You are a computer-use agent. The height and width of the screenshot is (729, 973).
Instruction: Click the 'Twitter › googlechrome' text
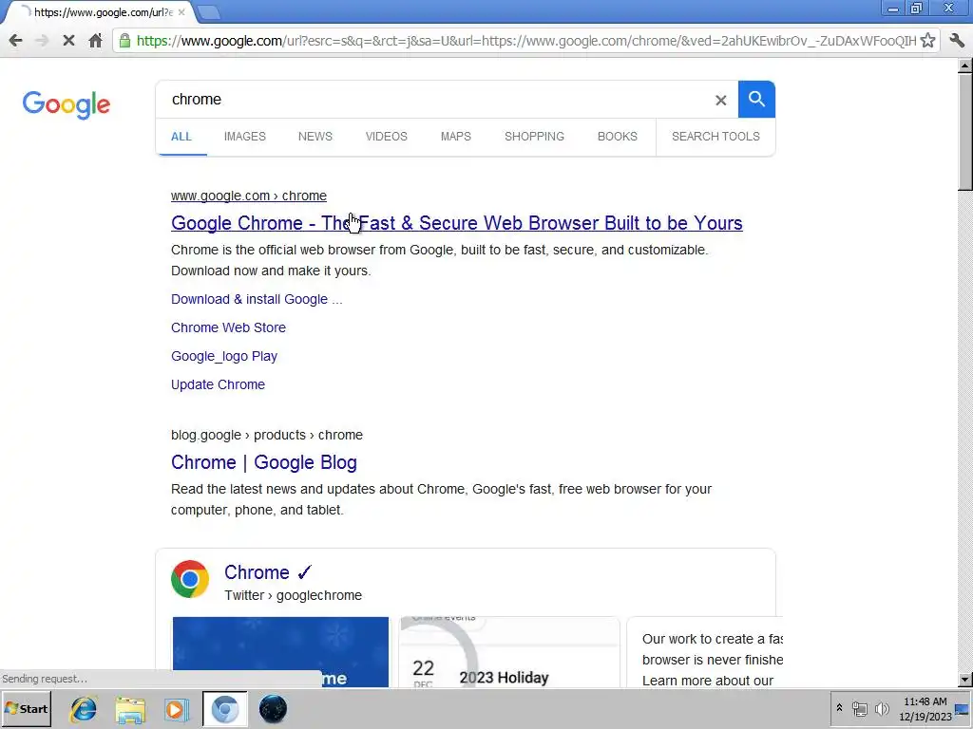click(x=293, y=596)
